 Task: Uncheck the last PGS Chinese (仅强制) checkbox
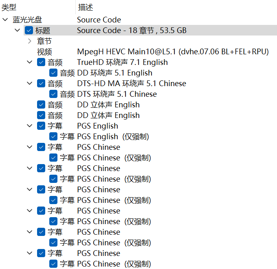(x=53, y=264)
